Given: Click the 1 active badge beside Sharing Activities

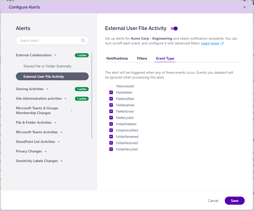Looking at the screenshot, I should click(x=82, y=89).
